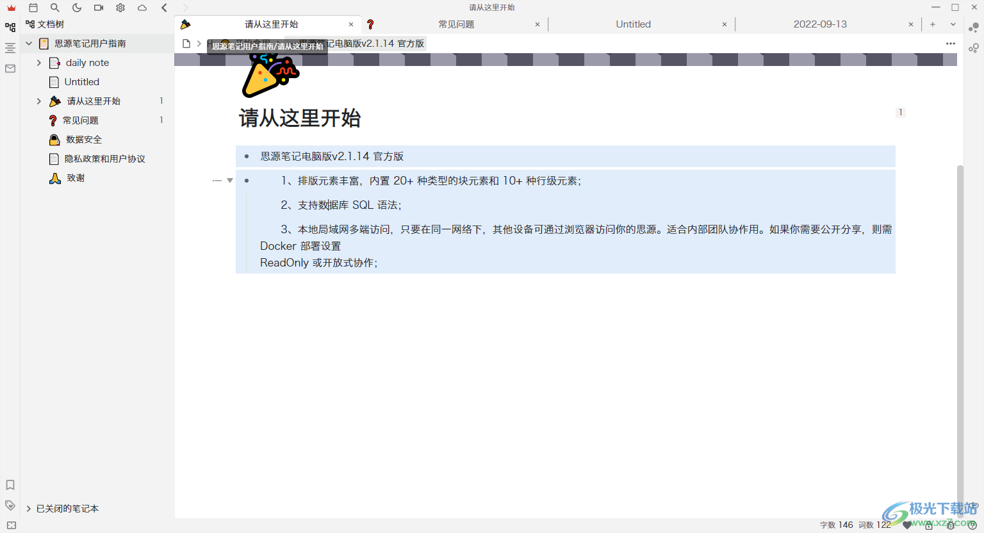This screenshot has width=984, height=533.
Task: Collapse the 思源笔记用户指南 notebook
Action: (29, 43)
